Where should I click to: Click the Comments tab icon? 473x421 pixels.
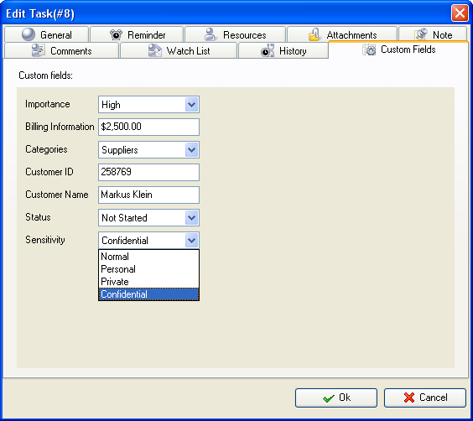pyautogui.click(x=39, y=50)
